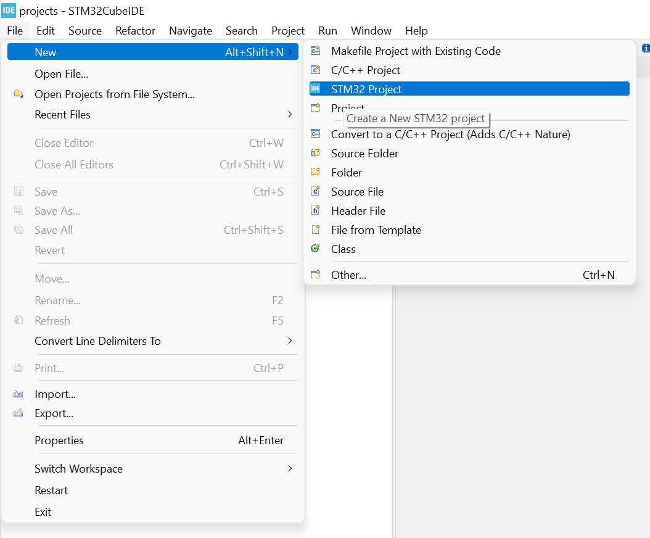Choose Header File in New submenu
Viewport: 650px width, 538px height.
click(469, 210)
